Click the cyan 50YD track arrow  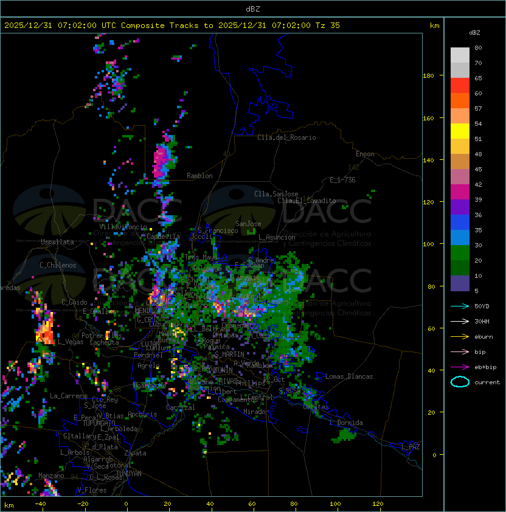[x=460, y=306]
